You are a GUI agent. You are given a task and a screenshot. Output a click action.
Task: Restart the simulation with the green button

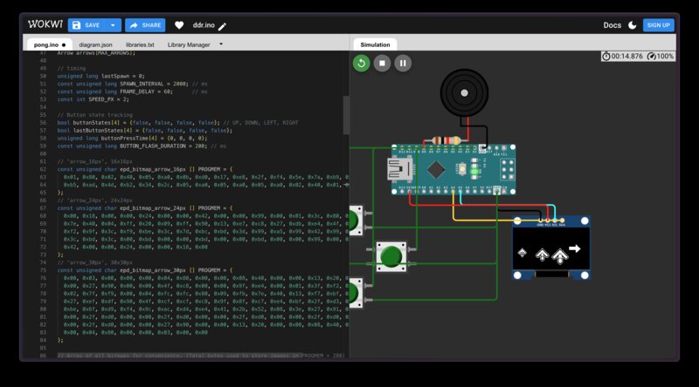pos(361,63)
